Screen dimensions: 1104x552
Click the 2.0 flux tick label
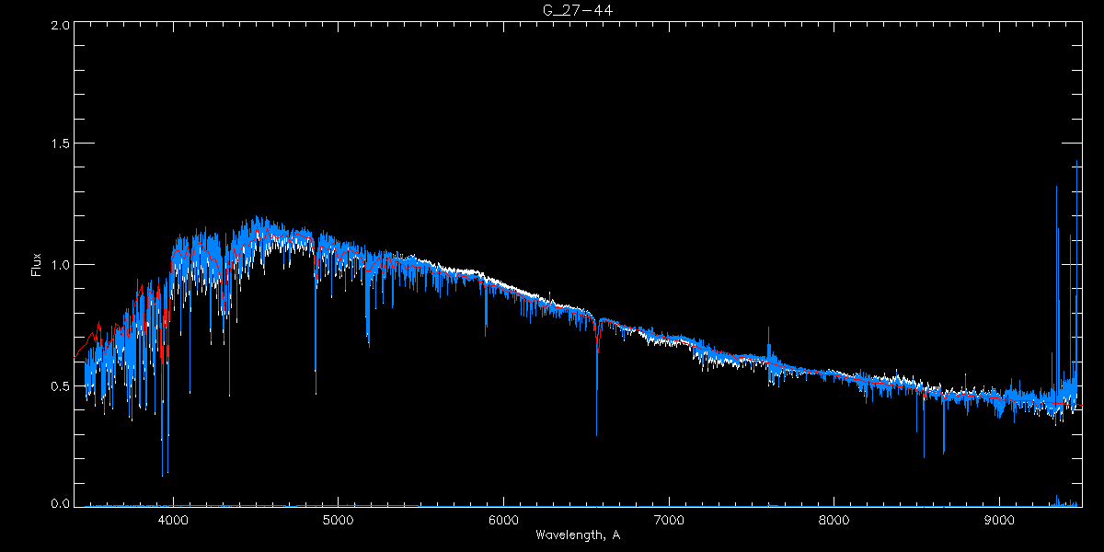pyautogui.click(x=60, y=25)
